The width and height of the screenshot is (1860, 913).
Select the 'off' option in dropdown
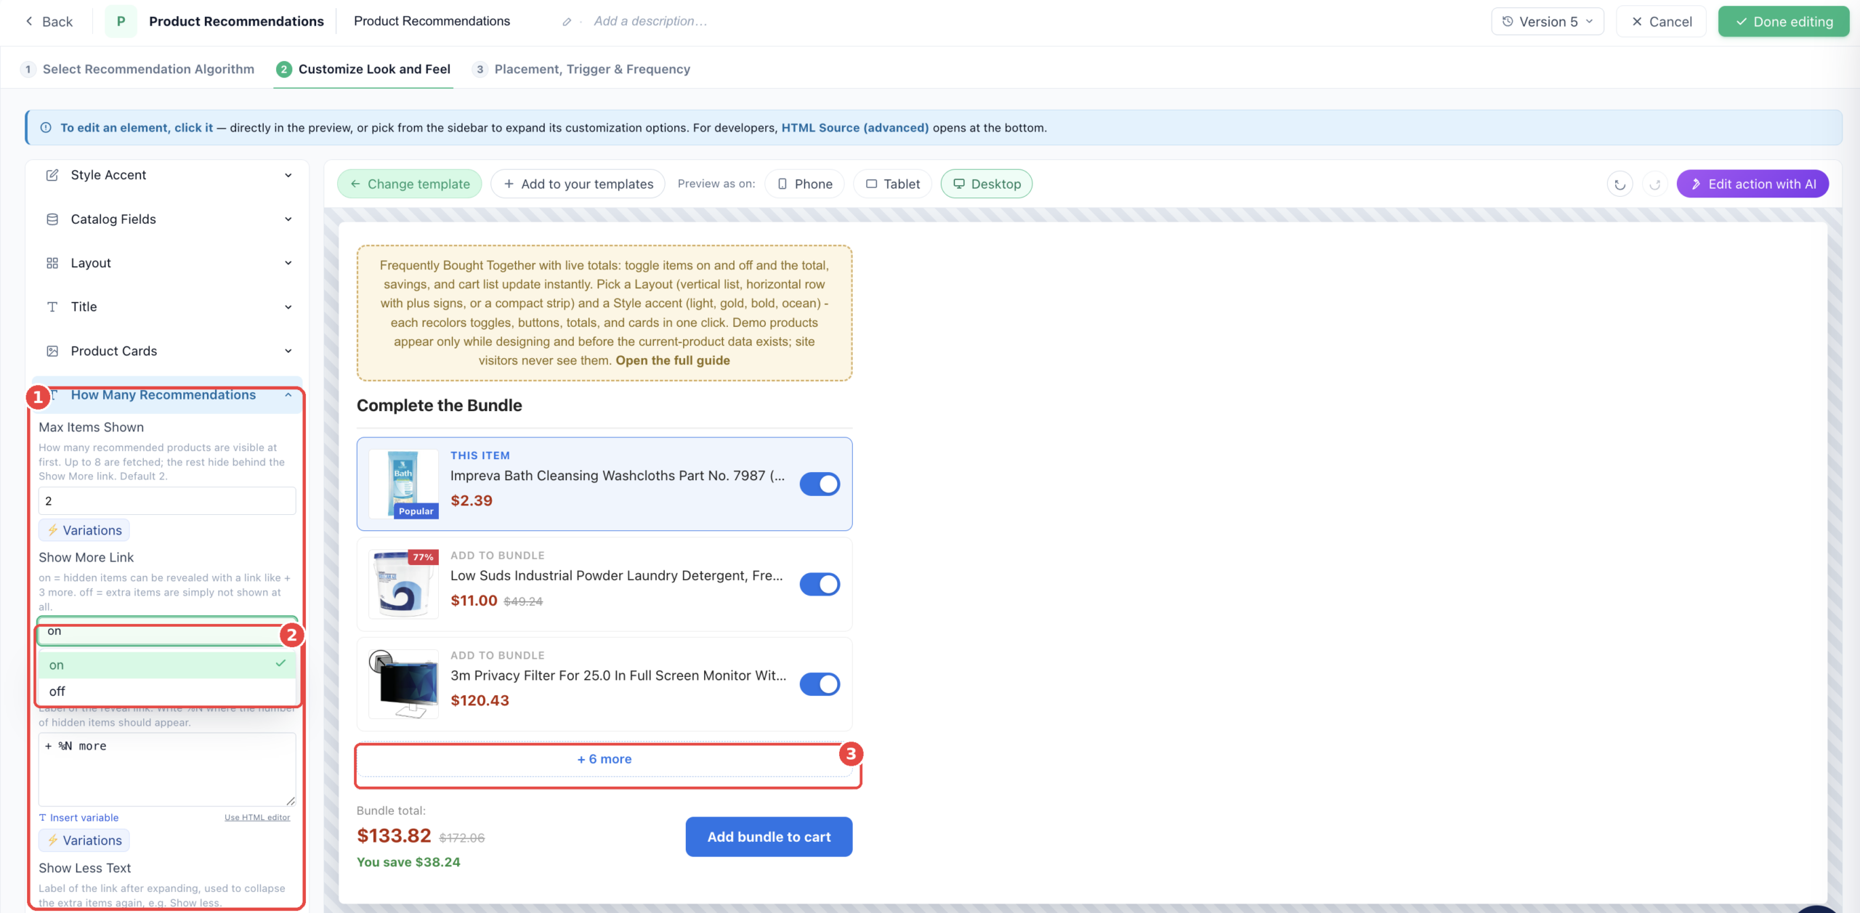pos(167,691)
